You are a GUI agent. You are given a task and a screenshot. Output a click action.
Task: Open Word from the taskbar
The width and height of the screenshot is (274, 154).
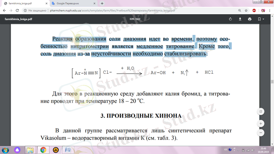[x=68, y=150]
